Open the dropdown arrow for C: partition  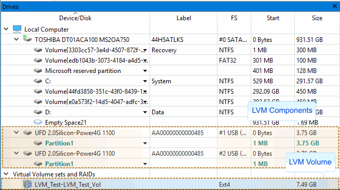click(145, 81)
